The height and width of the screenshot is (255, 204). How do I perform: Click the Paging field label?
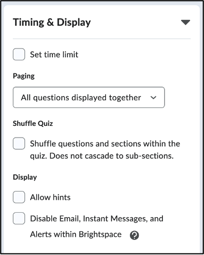click(x=24, y=76)
